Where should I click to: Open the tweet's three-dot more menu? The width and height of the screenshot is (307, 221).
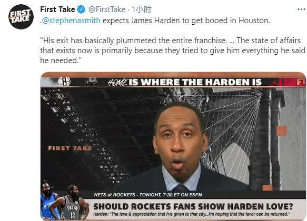[302, 9]
